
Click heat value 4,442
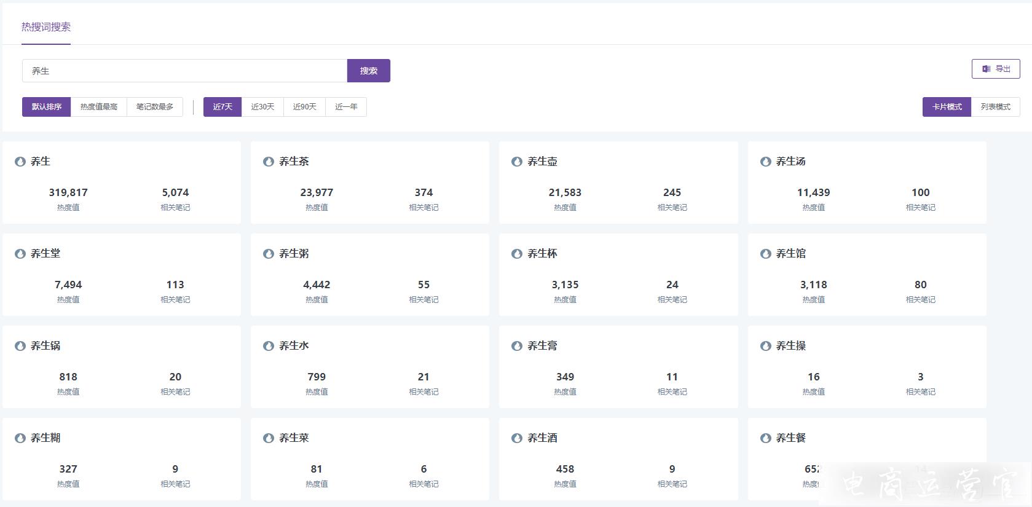tap(317, 285)
